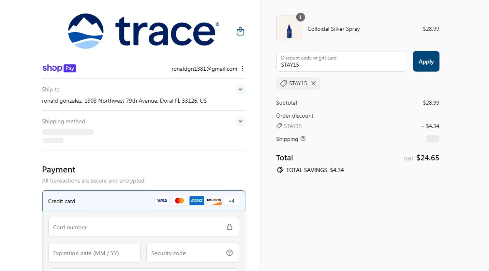The width and height of the screenshot is (489, 271).
Task: Open the shopping bag cart icon
Action: coord(240,31)
